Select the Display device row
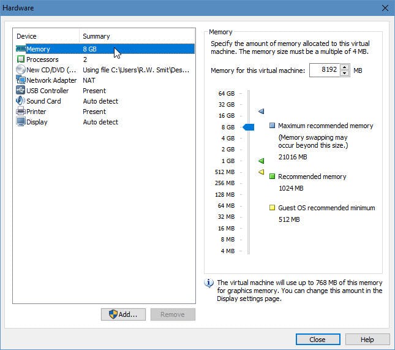 click(105, 122)
